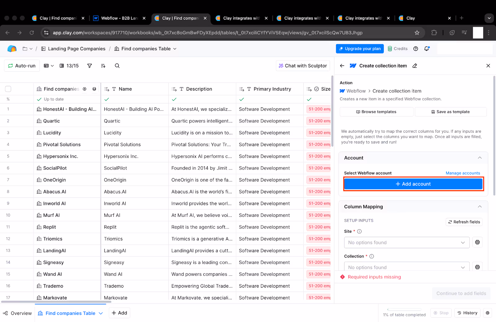Expand the Collection dropdown
Screen dimensions: 496x322
coord(407,267)
